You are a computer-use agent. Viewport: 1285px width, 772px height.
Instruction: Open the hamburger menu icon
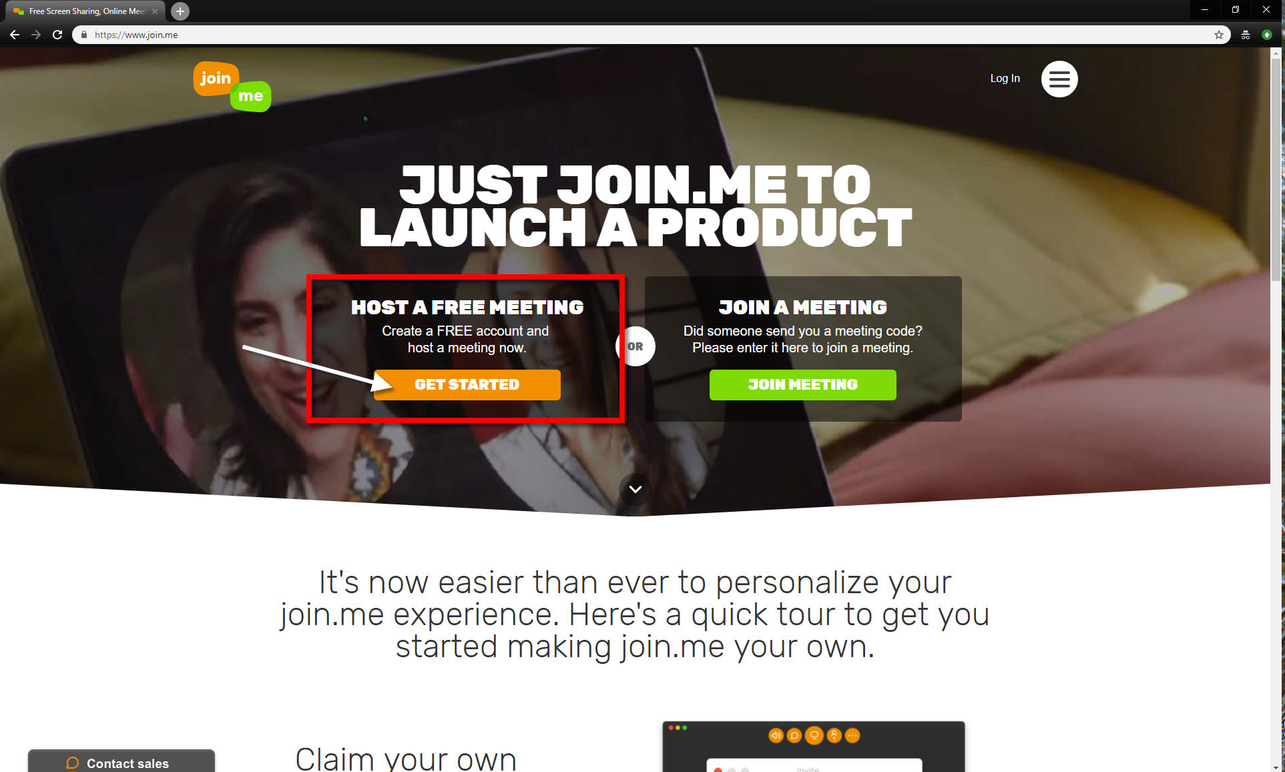coord(1059,79)
